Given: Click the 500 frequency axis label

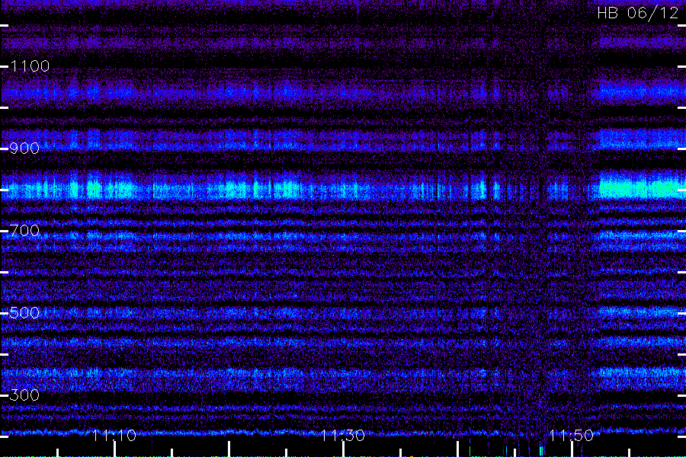Looking at the screenshot, I should [x=24, y=313].
